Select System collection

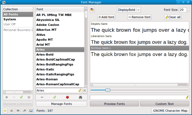click(18, 19)
